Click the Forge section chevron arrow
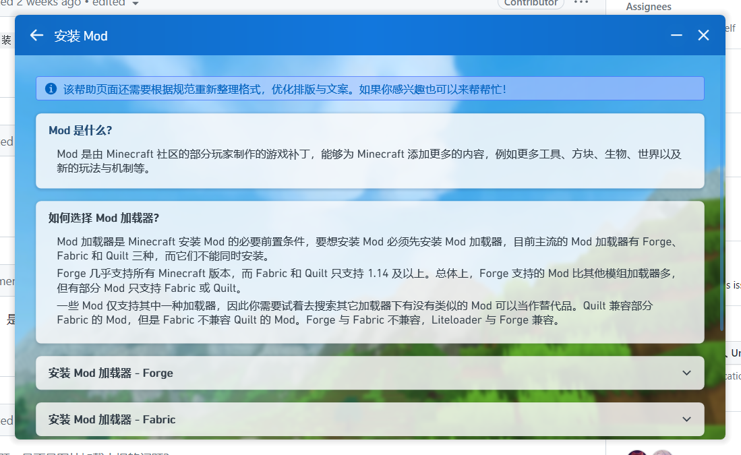 tap(686, 373)
